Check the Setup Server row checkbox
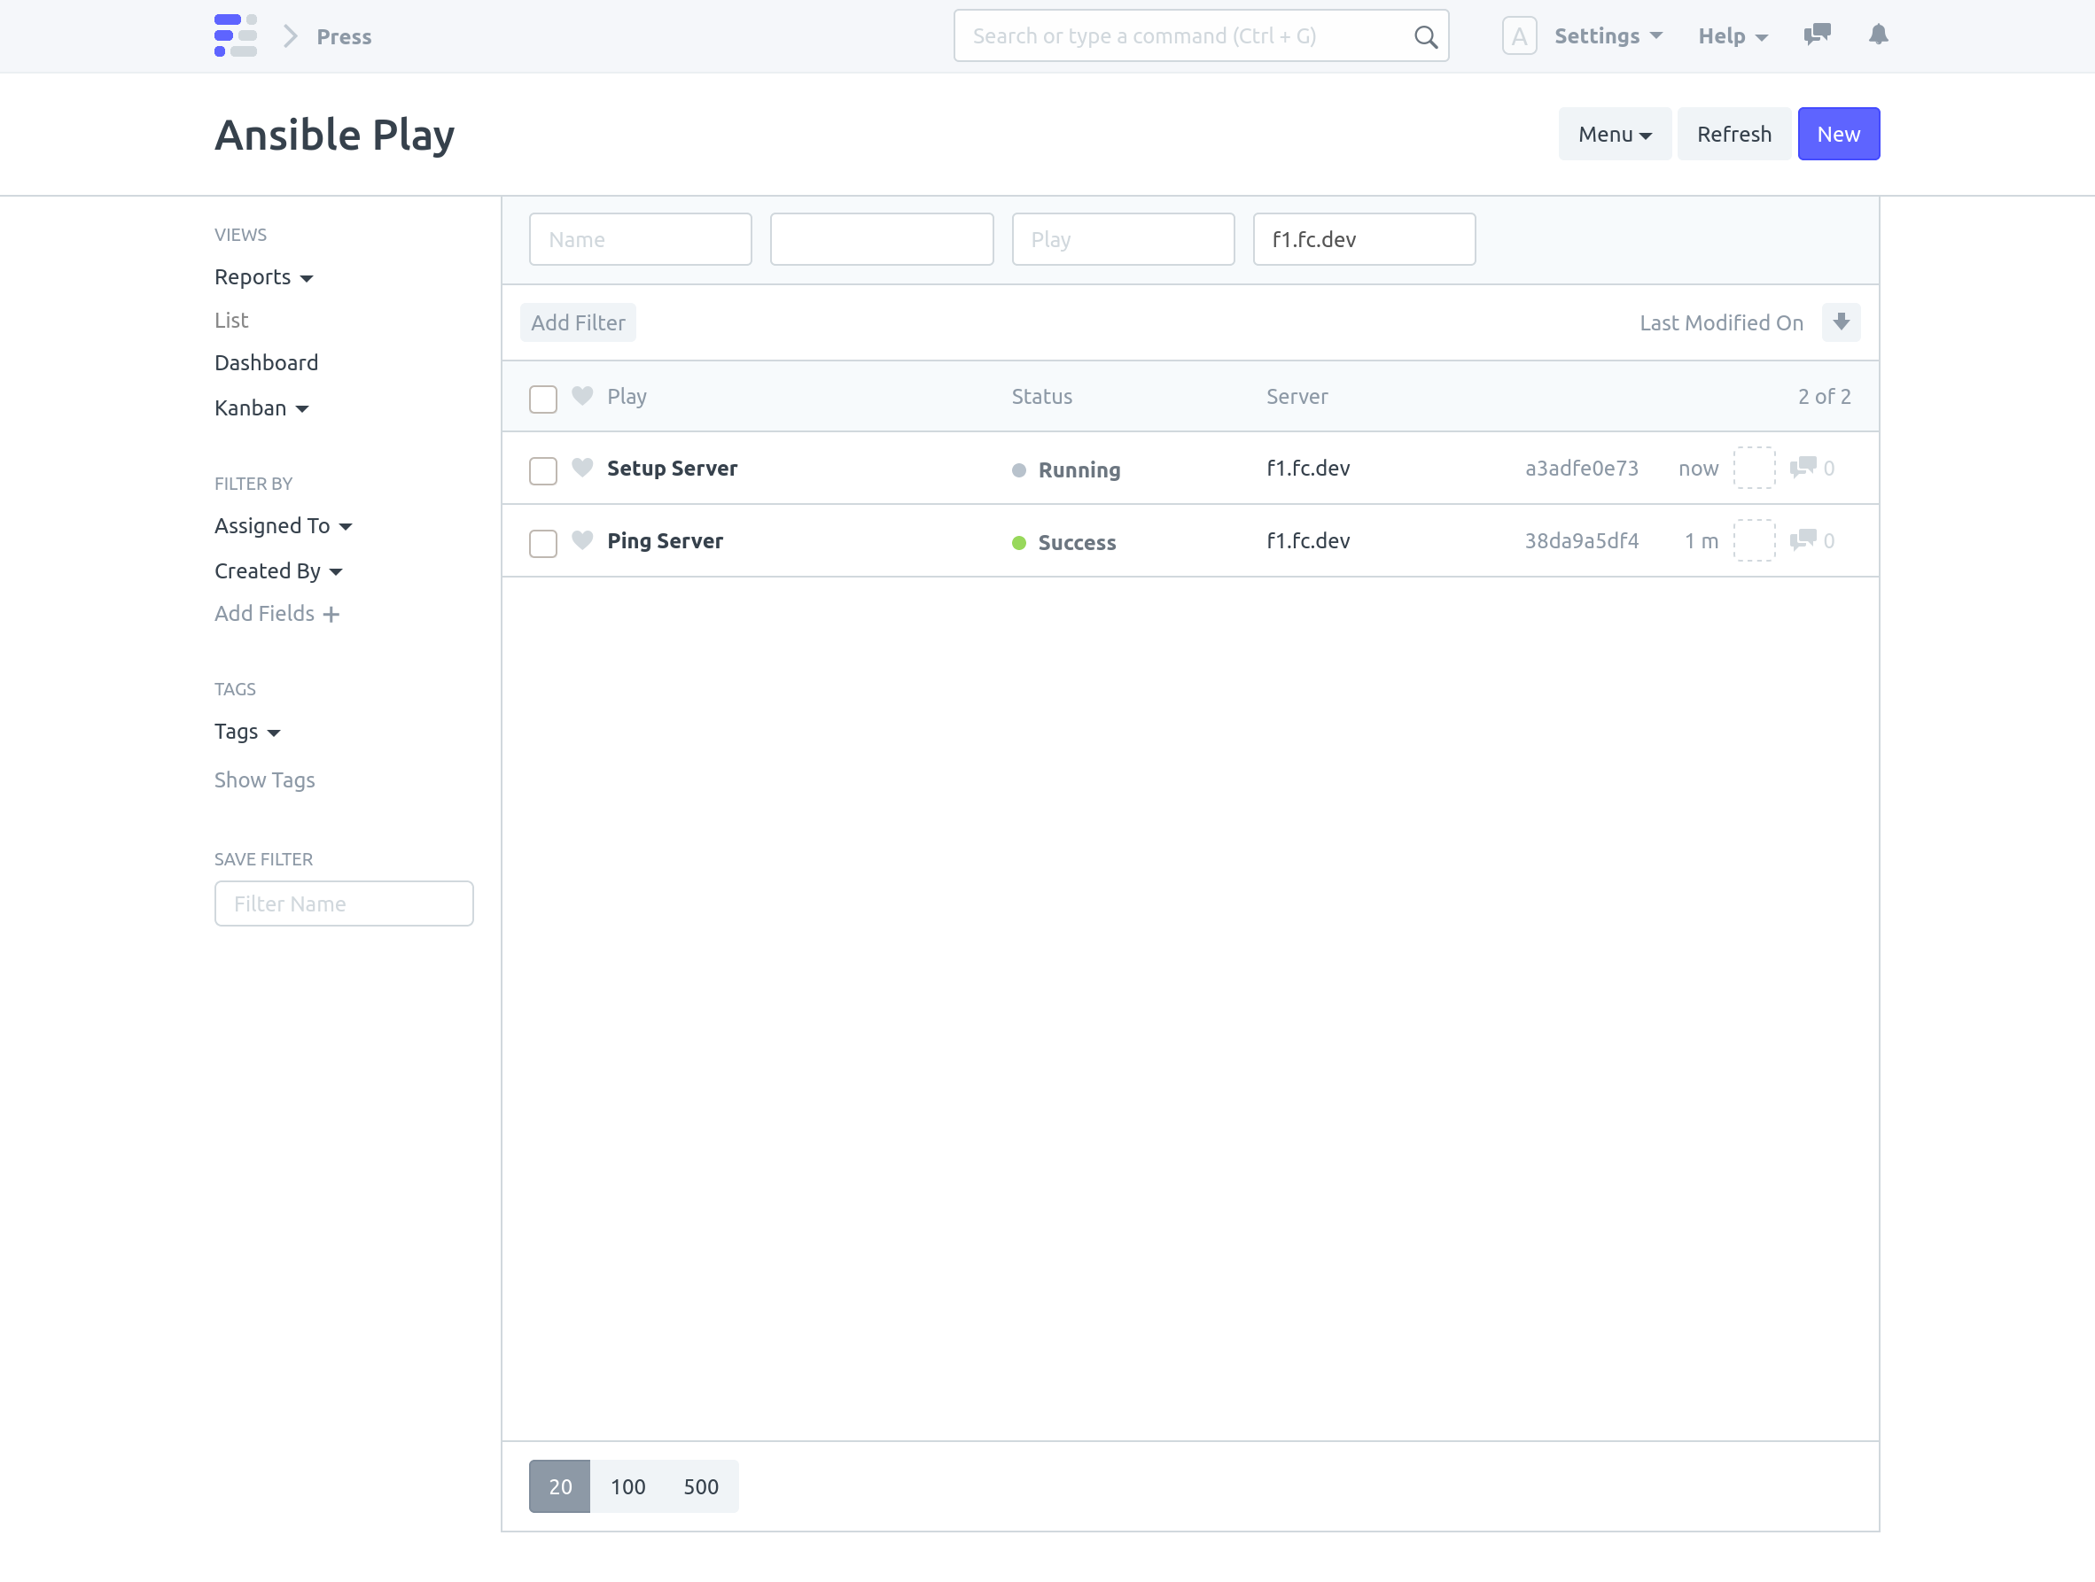 542,470
